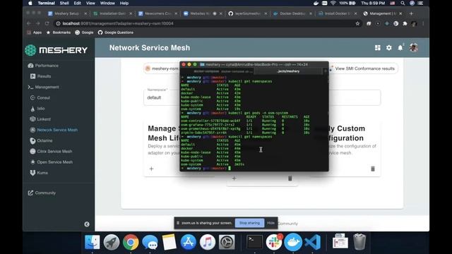Click trash icon on Apply Custom Configuration card

tap(373, 169)
